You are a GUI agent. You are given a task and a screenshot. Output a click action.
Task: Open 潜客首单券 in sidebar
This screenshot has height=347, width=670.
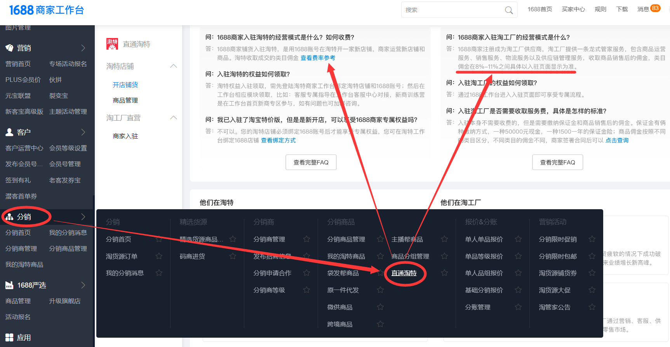click(21, 196)
